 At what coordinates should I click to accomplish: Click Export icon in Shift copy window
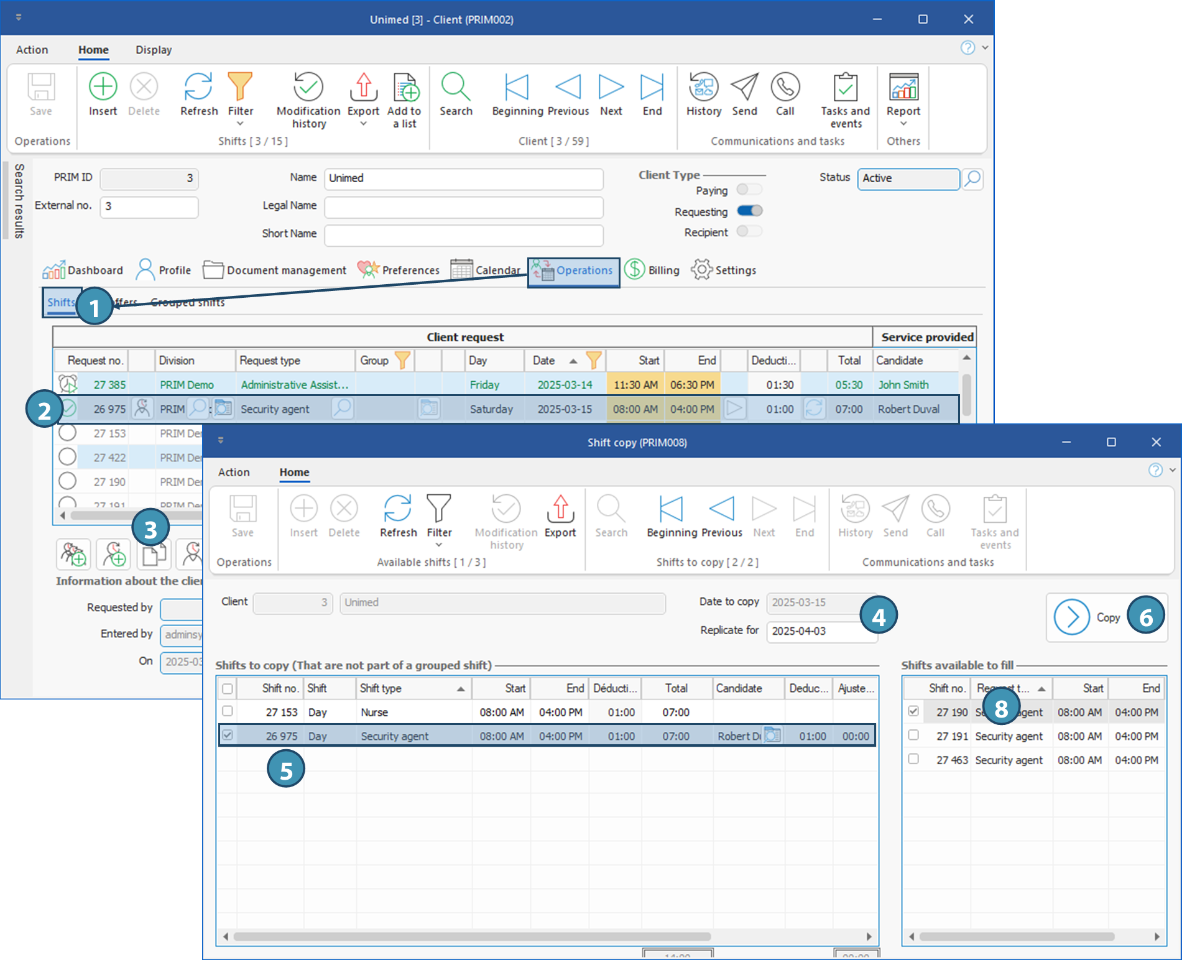(x=560, y=509)
